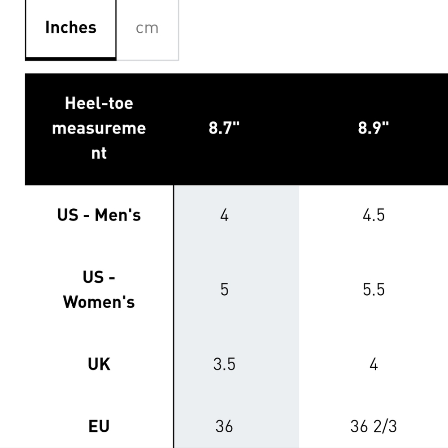
Task: Click the vertical divider beside row labels
Action: point(174,317)
